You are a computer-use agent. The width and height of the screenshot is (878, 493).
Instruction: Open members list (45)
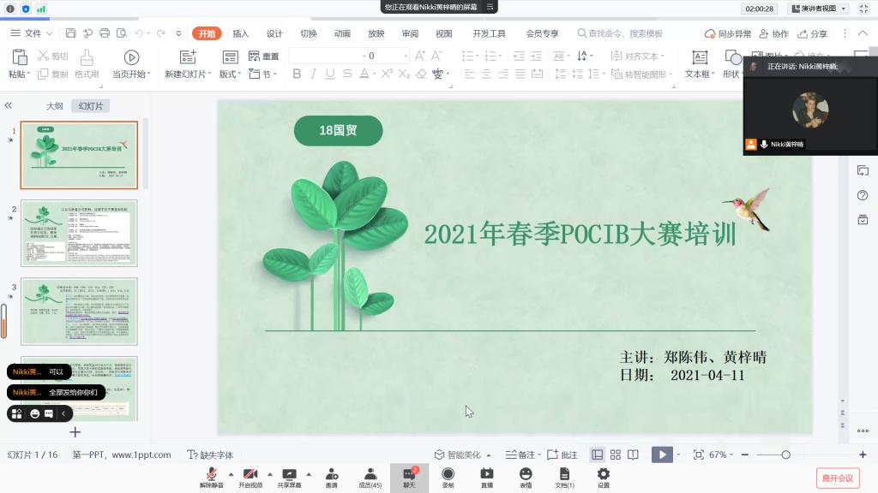coord(370,475)
